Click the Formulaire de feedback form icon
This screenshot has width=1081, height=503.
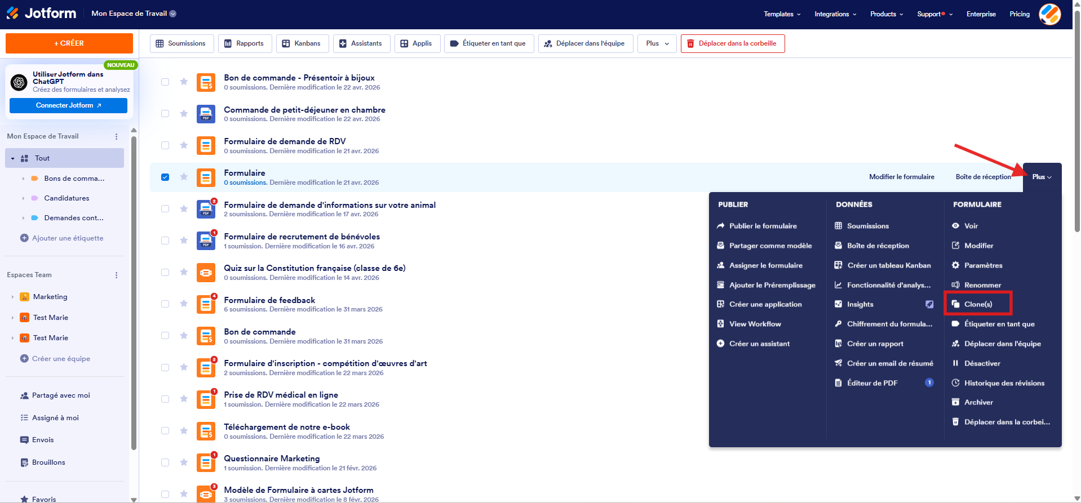click(x=206, y=304)
